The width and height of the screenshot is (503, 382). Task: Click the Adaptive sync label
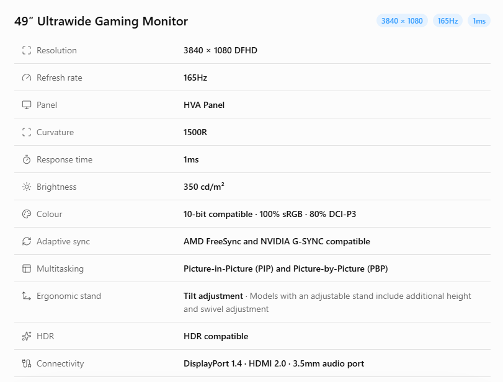point(63,241)
